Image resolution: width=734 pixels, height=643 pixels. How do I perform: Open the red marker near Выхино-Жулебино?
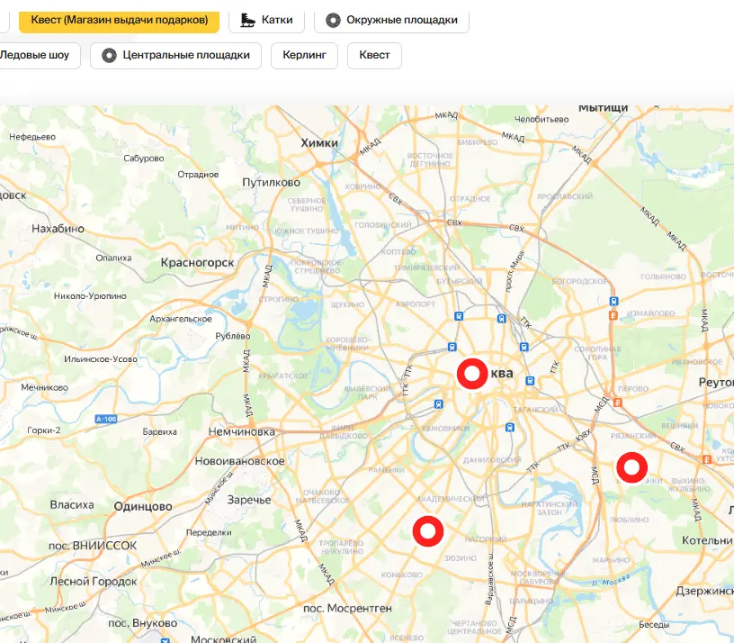[631, 467]
